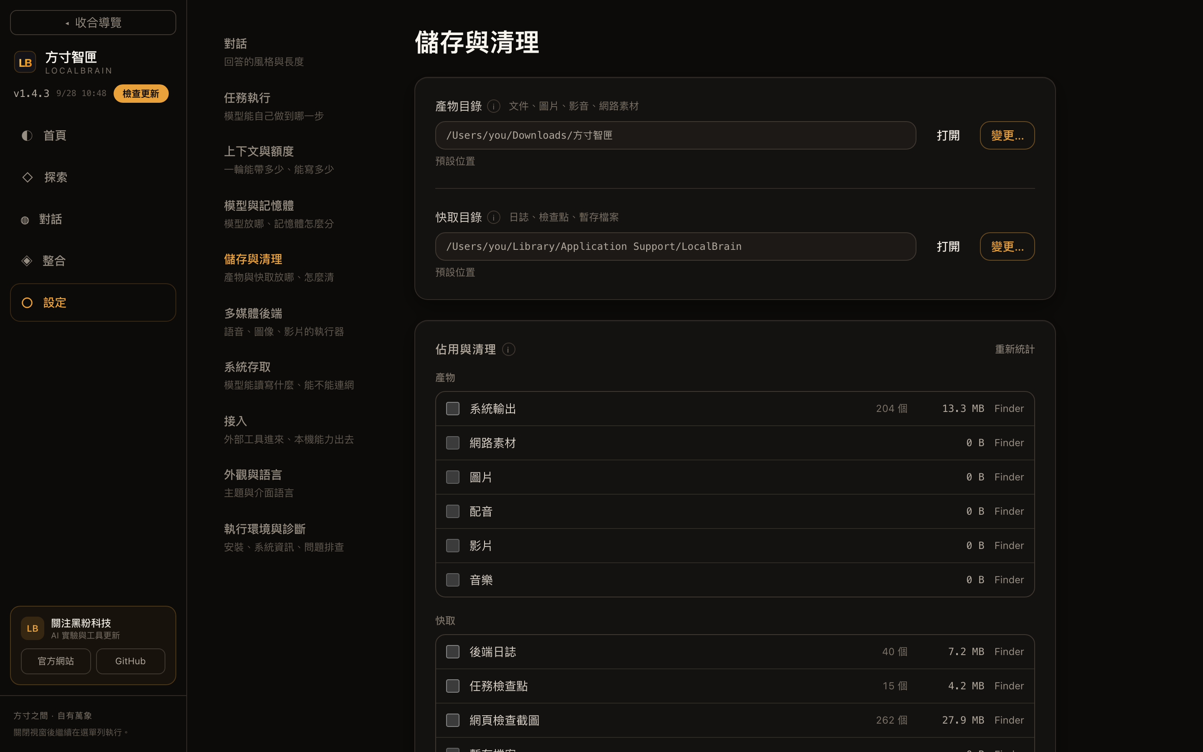Image resolution: width=1203 pixels, height=752 pixels.
Task: Click 變更... for the 快取目錄 path
Action: [x=1007, y=246]
